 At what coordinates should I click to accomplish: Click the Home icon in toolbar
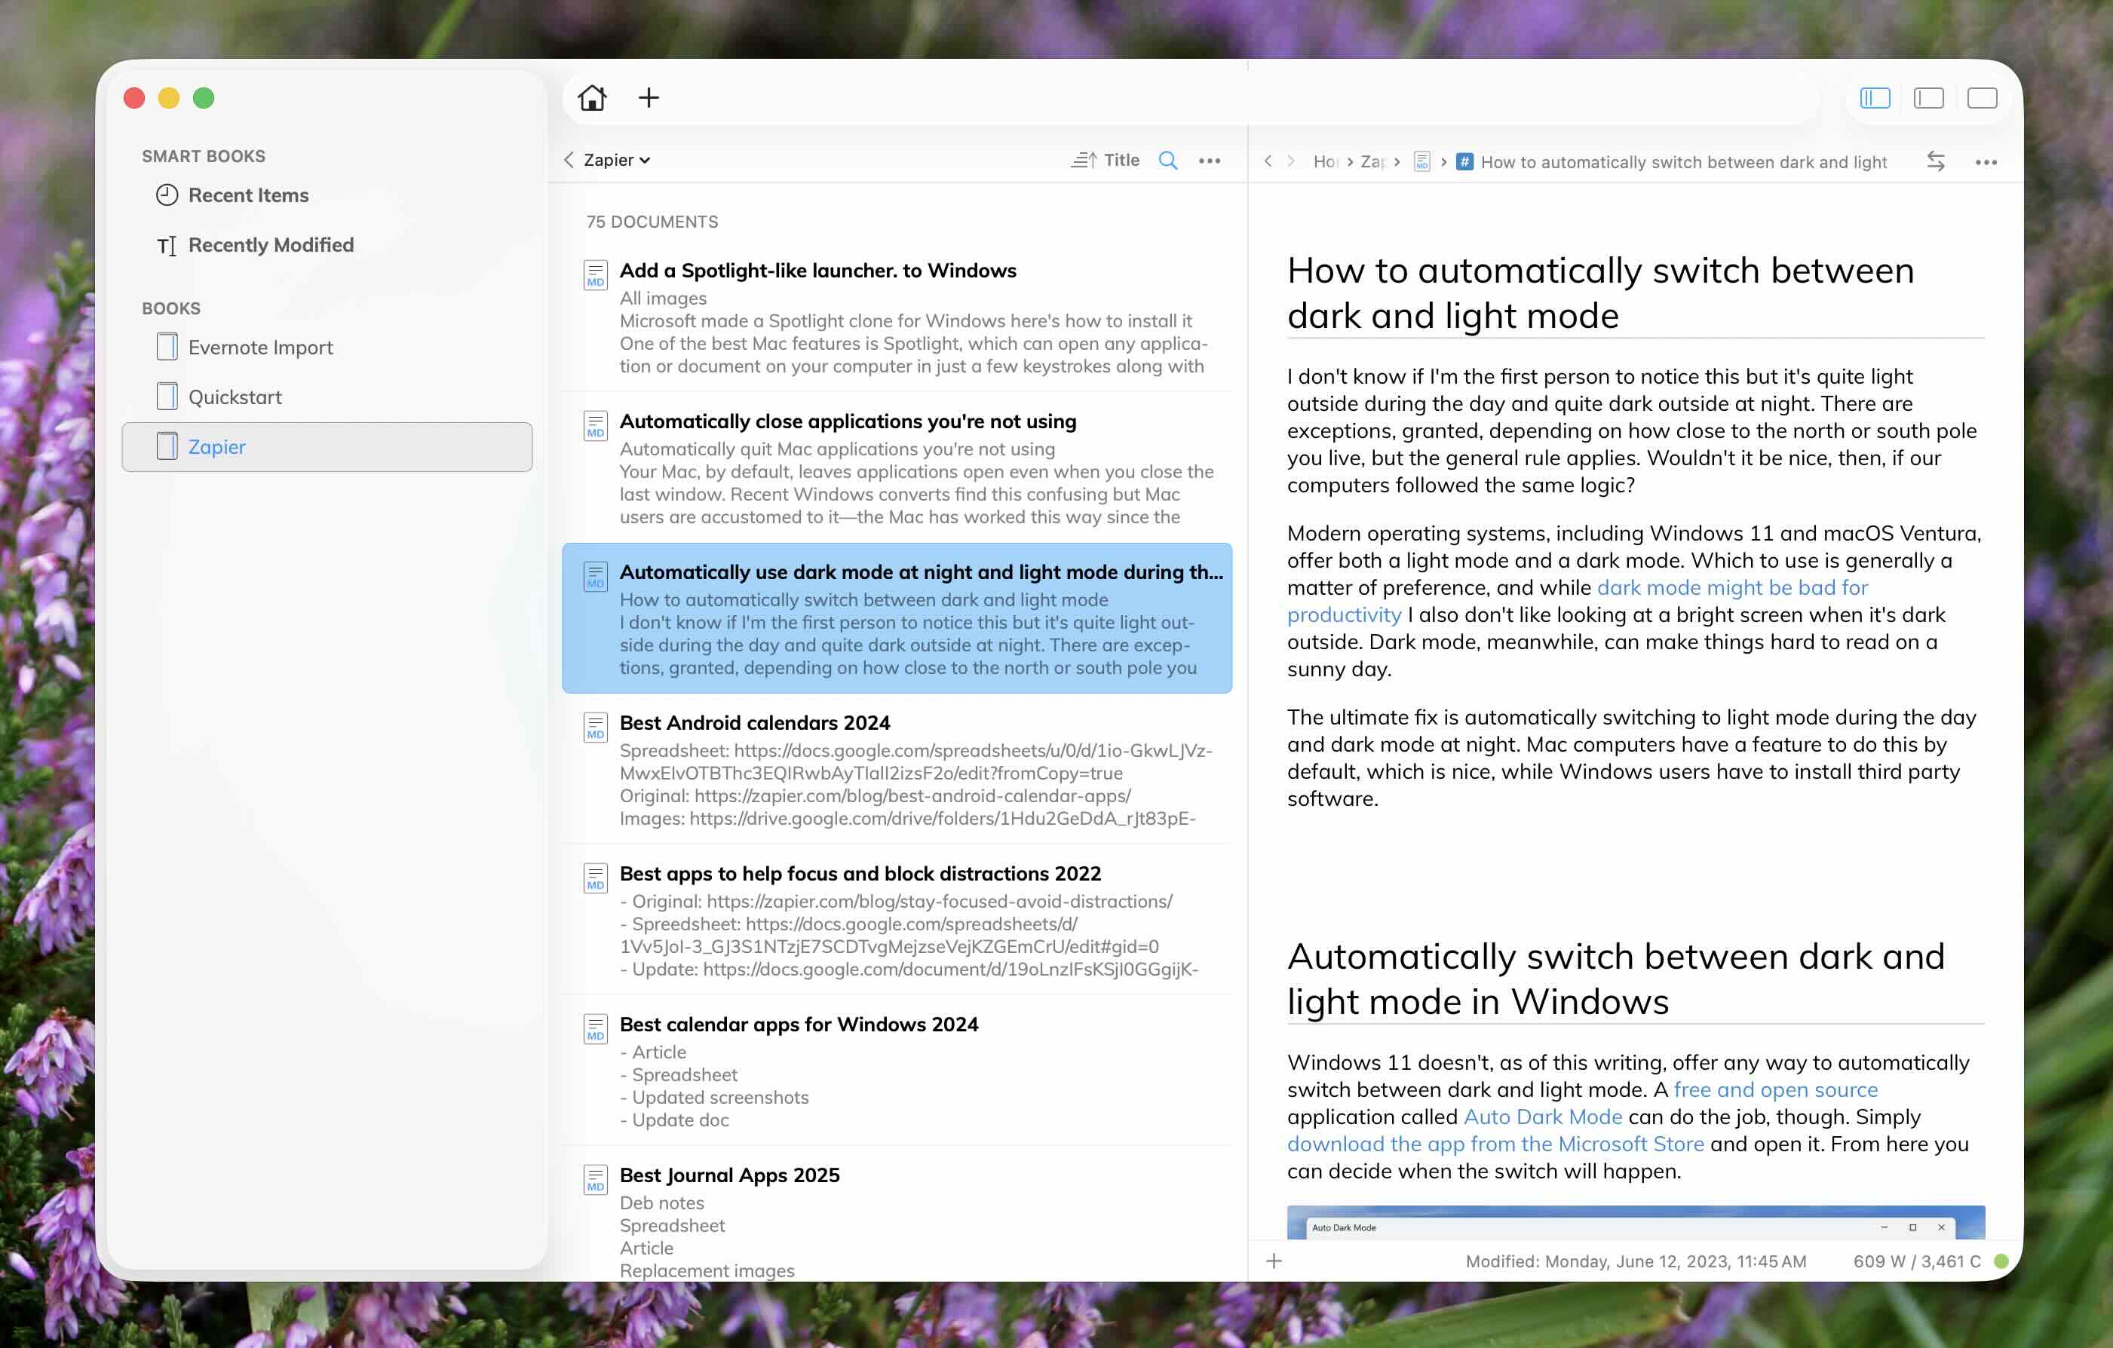(592, 97)
